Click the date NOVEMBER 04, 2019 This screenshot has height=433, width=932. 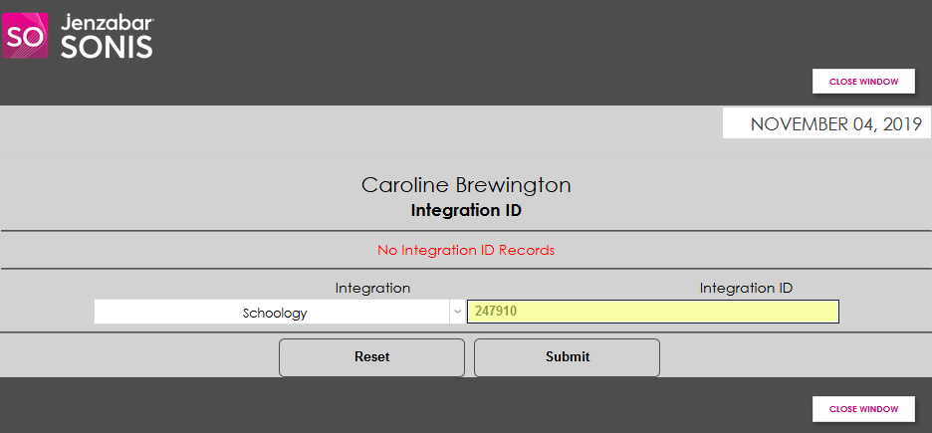(835, 124)
